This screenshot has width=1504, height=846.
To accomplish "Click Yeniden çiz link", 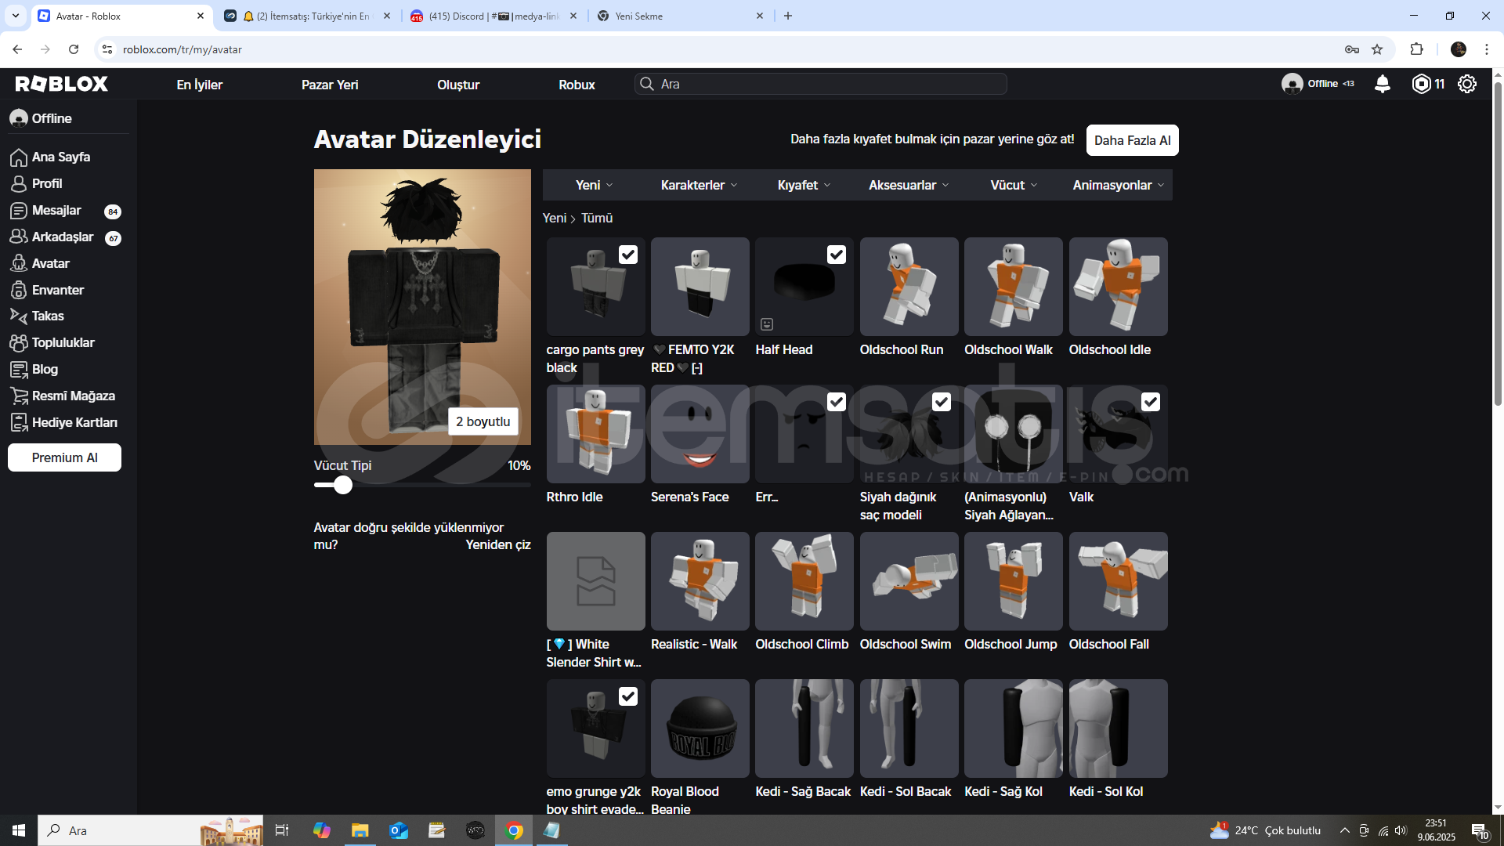I will [x=497, y=544].
